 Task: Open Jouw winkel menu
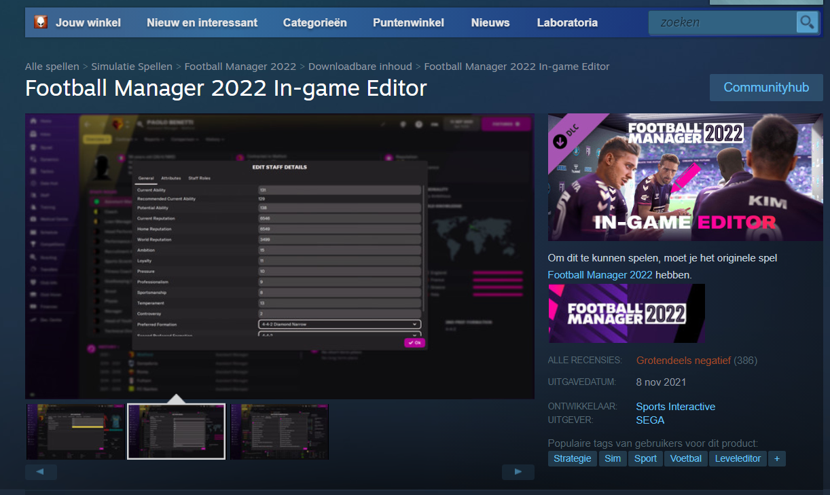pyautogui.click(x=88, y=22)
